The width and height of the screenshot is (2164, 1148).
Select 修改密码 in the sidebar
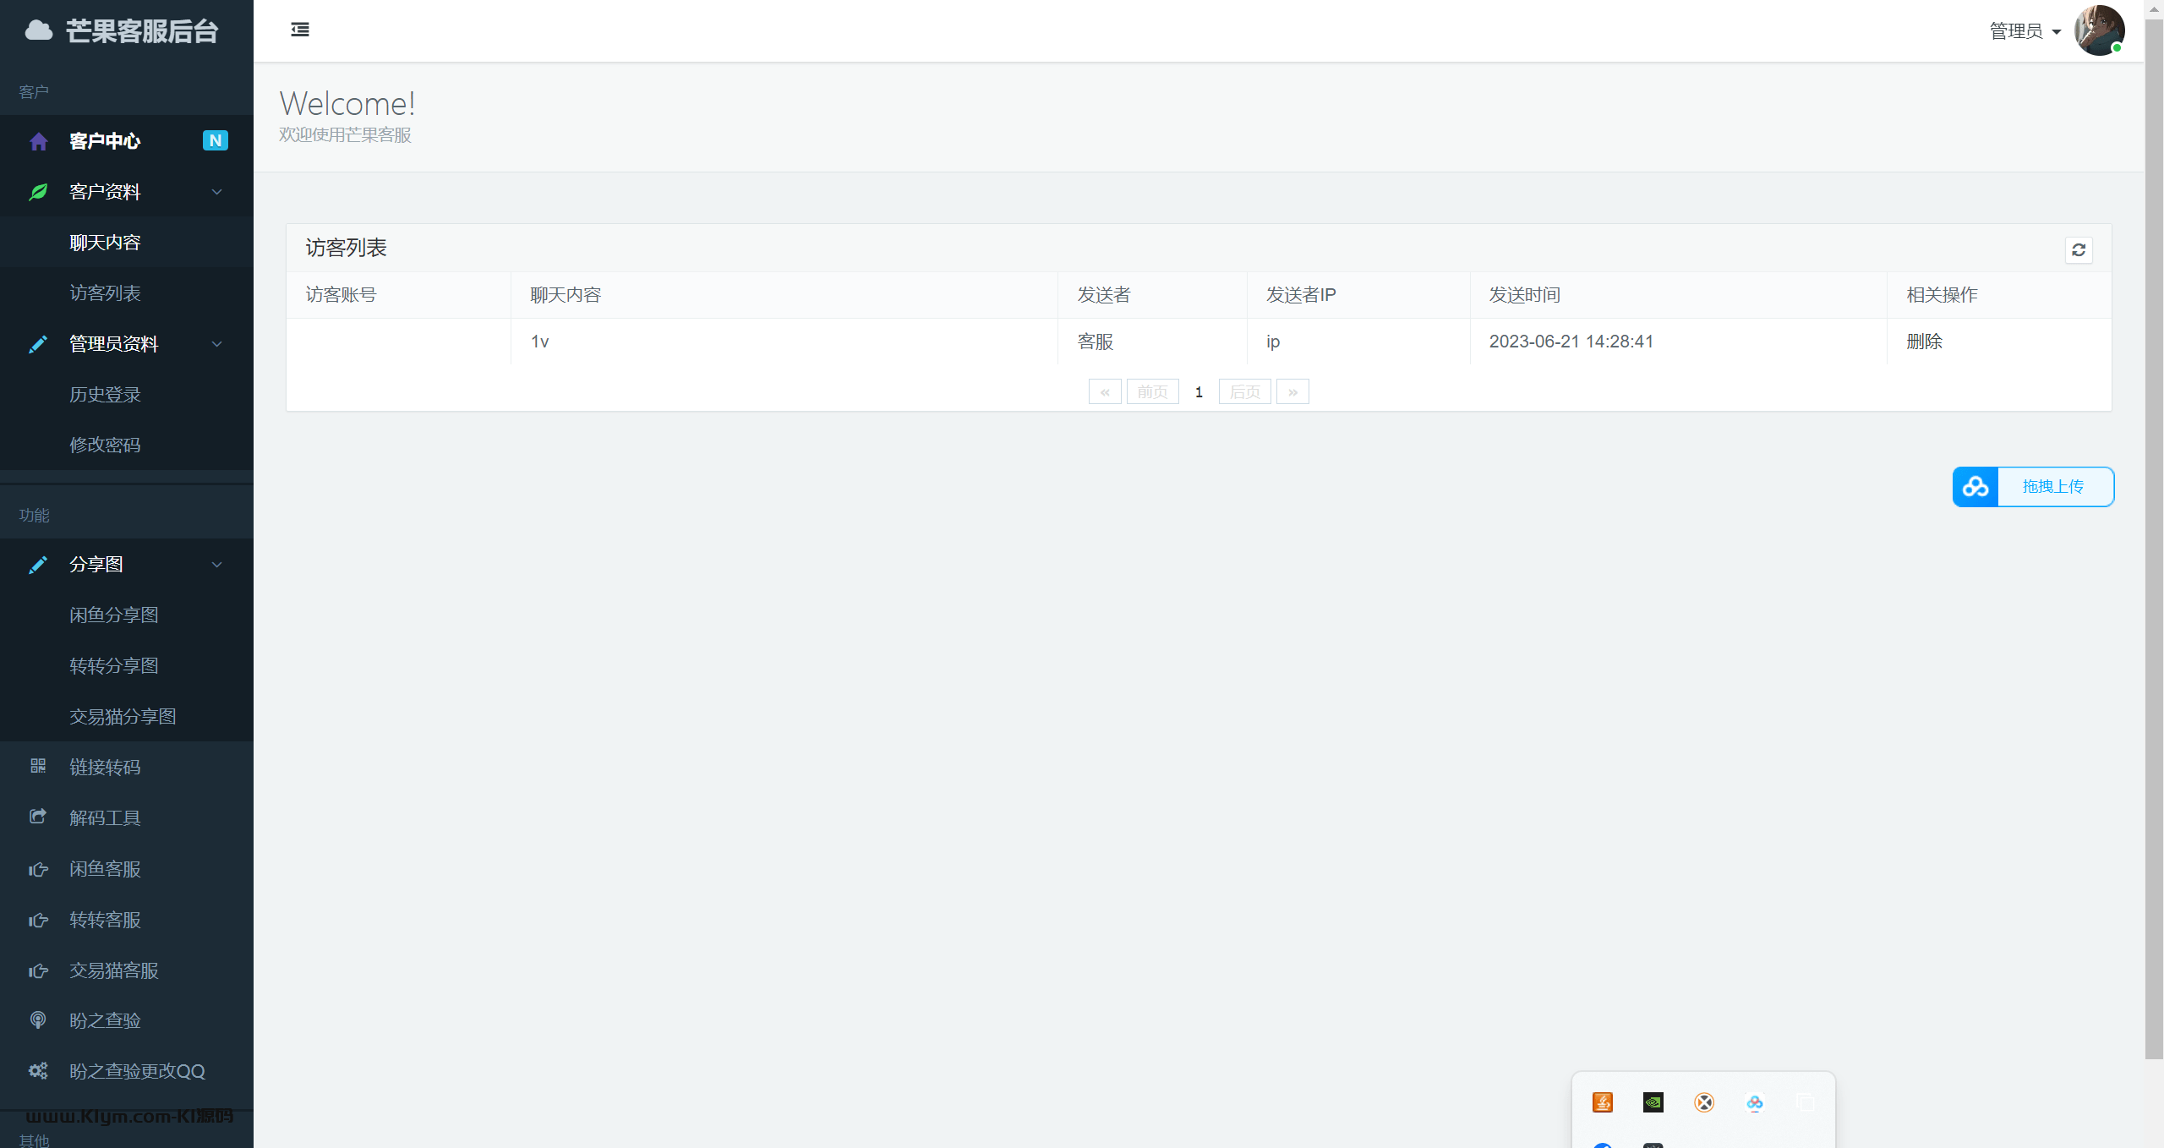[105, 445]
